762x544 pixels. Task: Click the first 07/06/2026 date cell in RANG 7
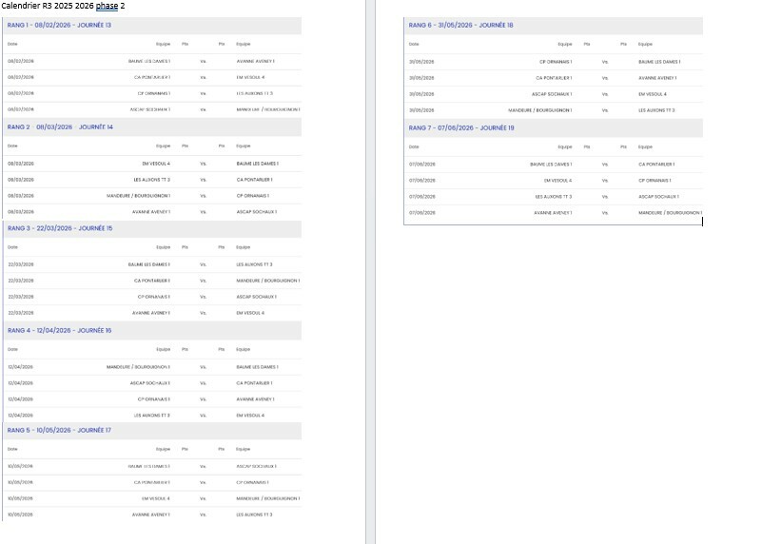(x=421, y=164)
